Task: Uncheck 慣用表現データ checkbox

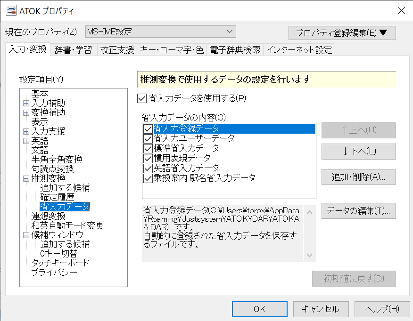Action: tap(148, 158)
